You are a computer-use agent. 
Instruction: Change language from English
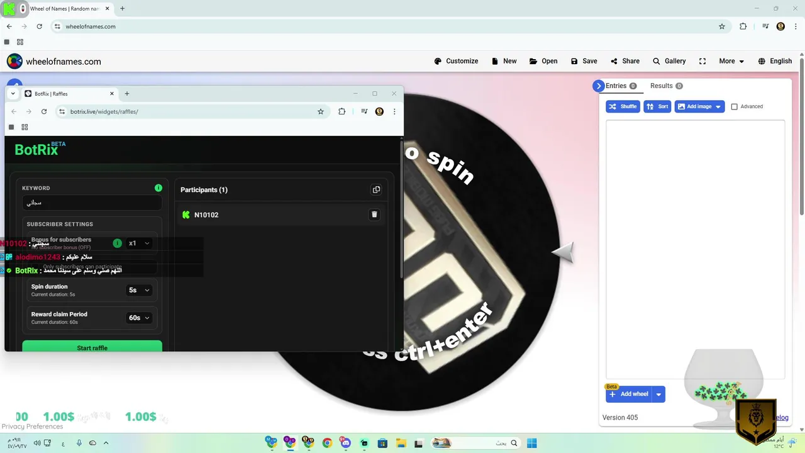[775, 61]
